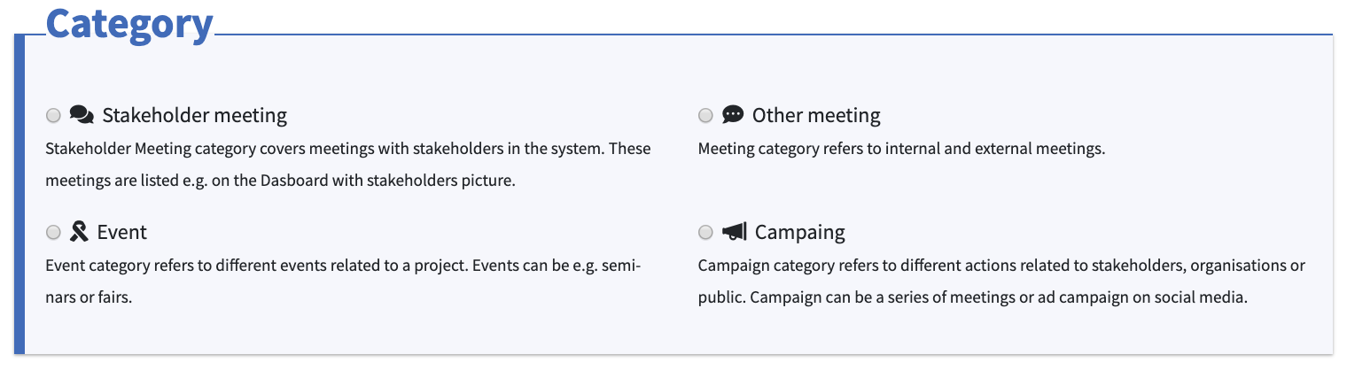Click the Campaing megaphone icon
The height and width of the screenshot is (370, 1347).
pos(735,232)
